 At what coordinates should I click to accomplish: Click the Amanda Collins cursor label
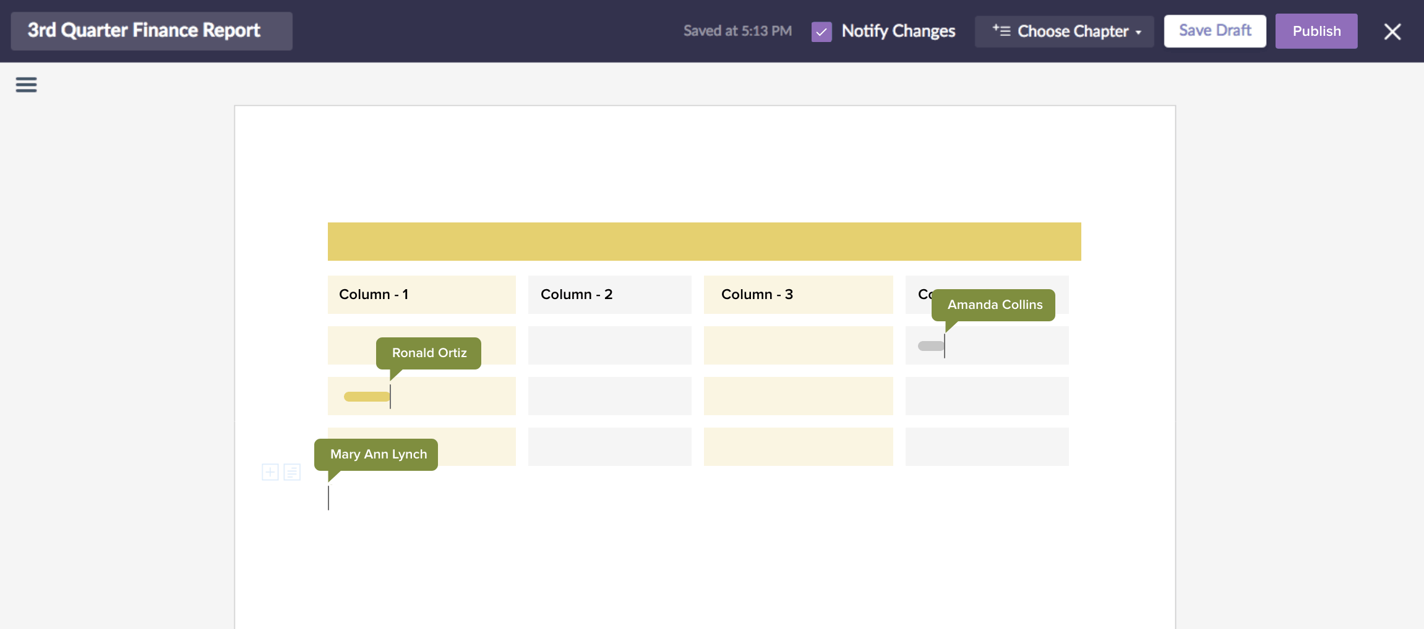(994, 305)
